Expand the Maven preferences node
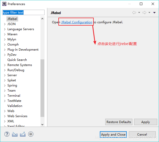 coord(5,34)
